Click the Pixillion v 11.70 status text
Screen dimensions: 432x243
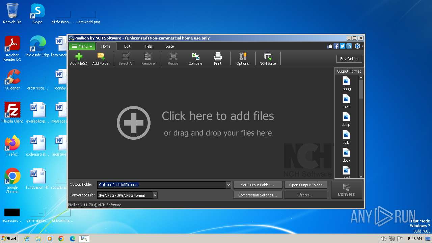pyautogui.click(x=94, y=205)
